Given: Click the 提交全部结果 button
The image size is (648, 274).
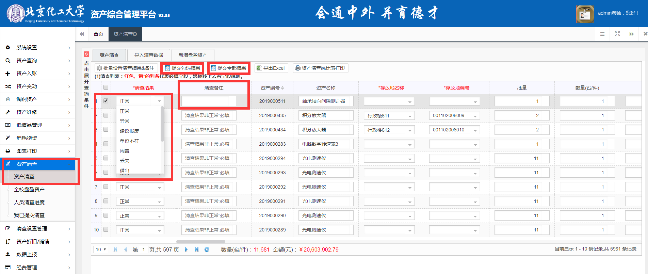Looking at the screenshot, I should tap(228, 68).
